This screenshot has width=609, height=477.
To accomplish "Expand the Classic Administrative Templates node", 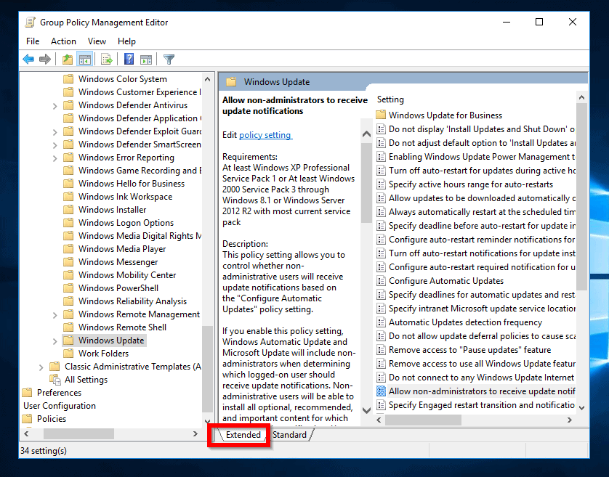I will pos(41,367).
